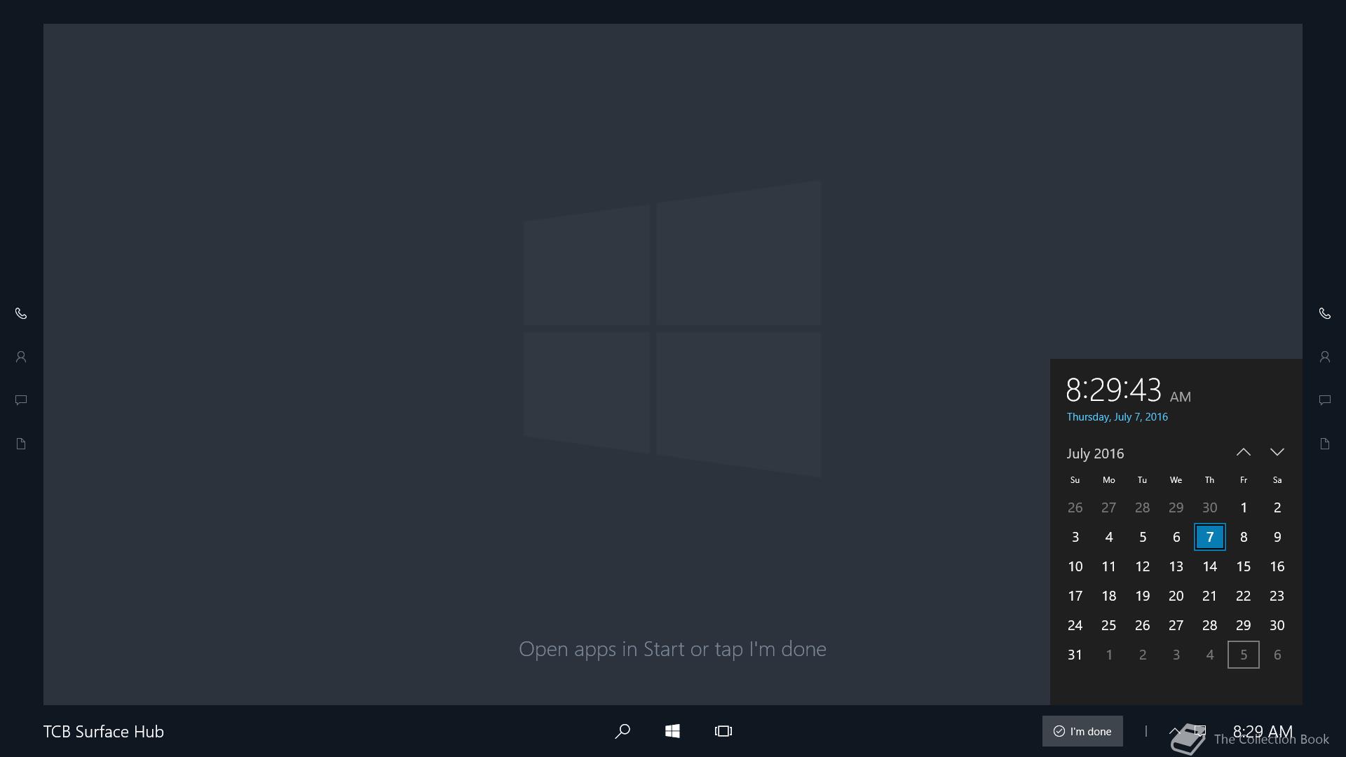Select July 29 in calendar
The image size is (1346, 757).
[x=1244, y=625]
